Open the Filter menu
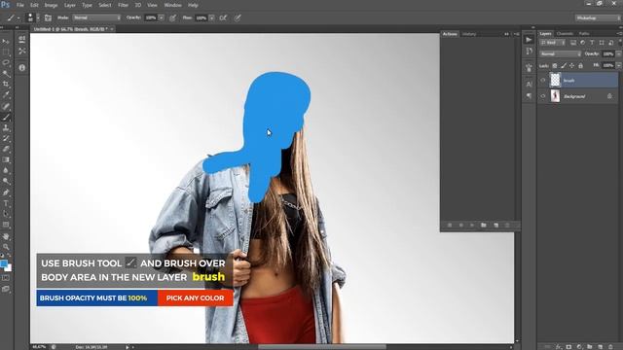The width and height of the screenshot is (623, 350). coord(124,5)
